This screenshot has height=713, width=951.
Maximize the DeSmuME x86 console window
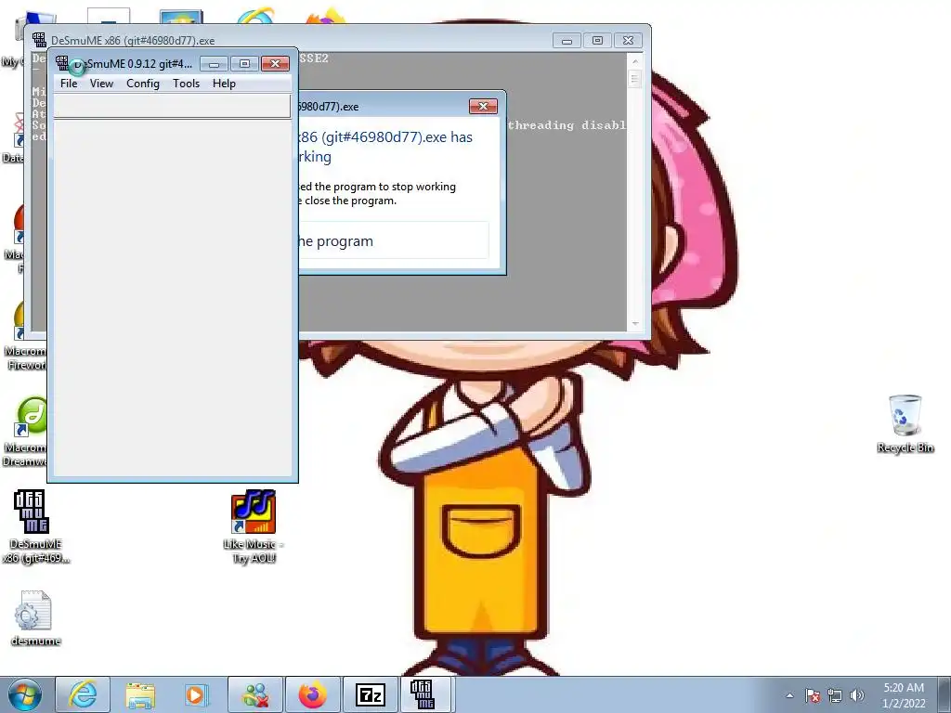coord(597,41)
